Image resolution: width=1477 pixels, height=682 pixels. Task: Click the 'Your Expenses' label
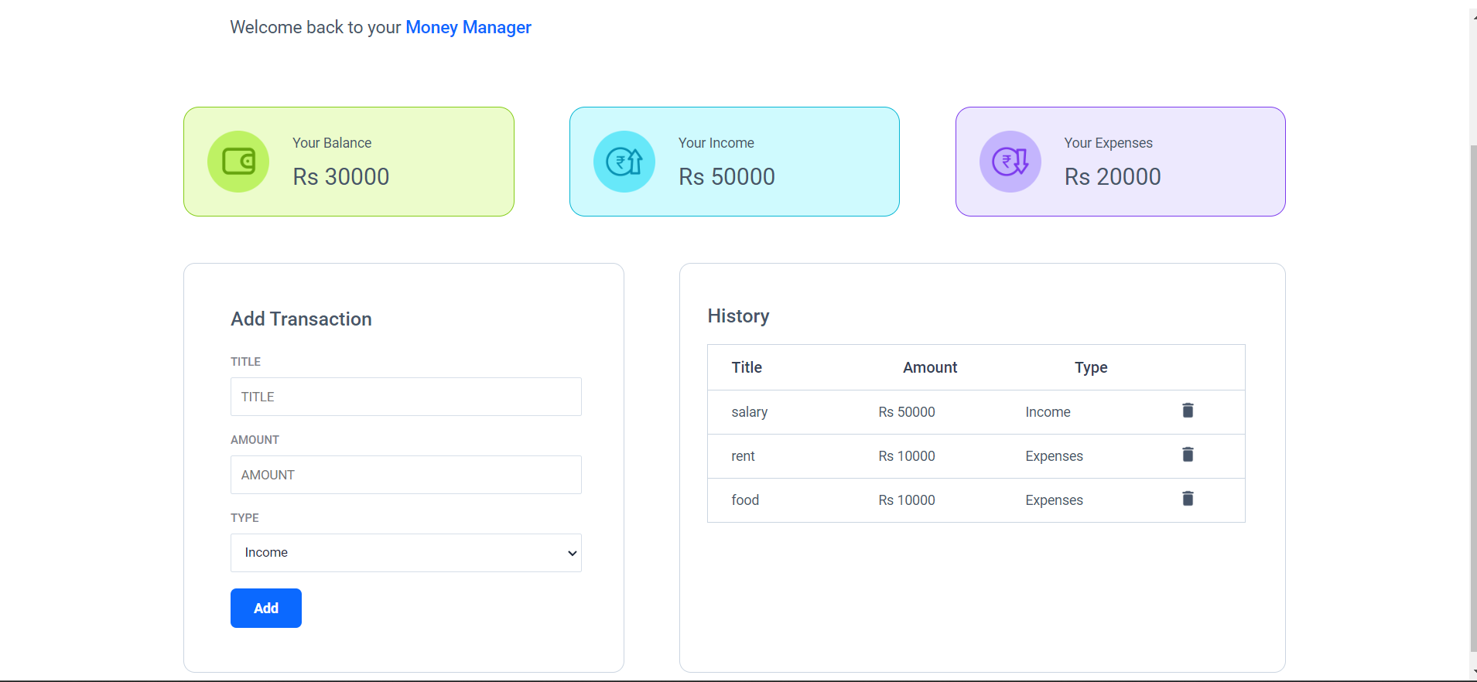click(x=1108, y=143)
